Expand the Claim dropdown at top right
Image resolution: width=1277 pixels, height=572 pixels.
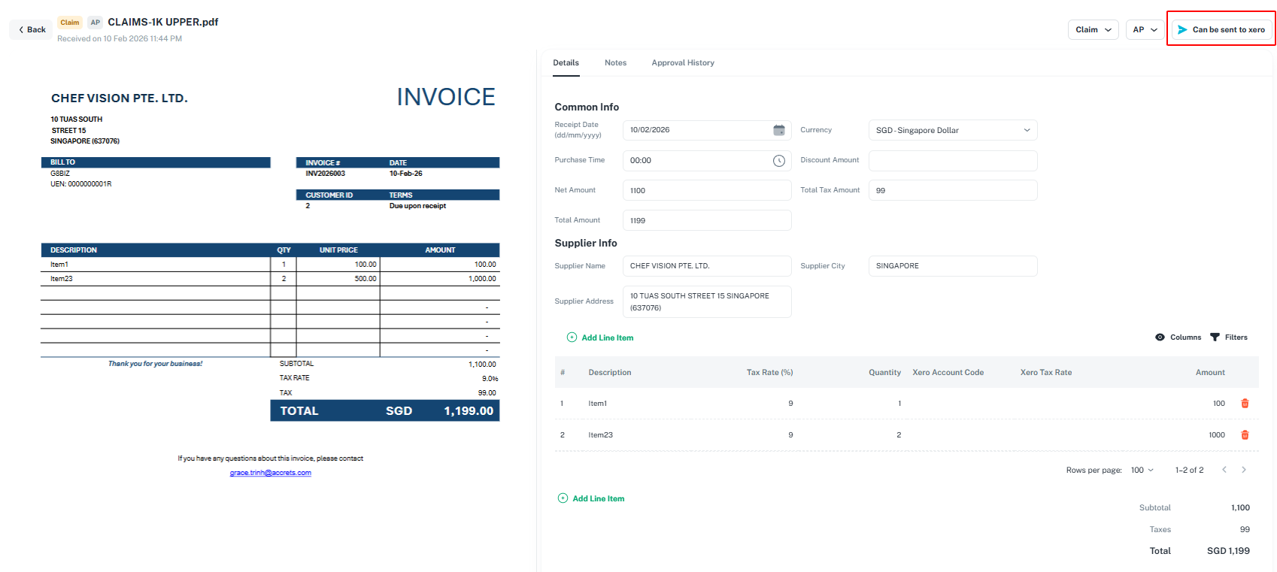1093,30
